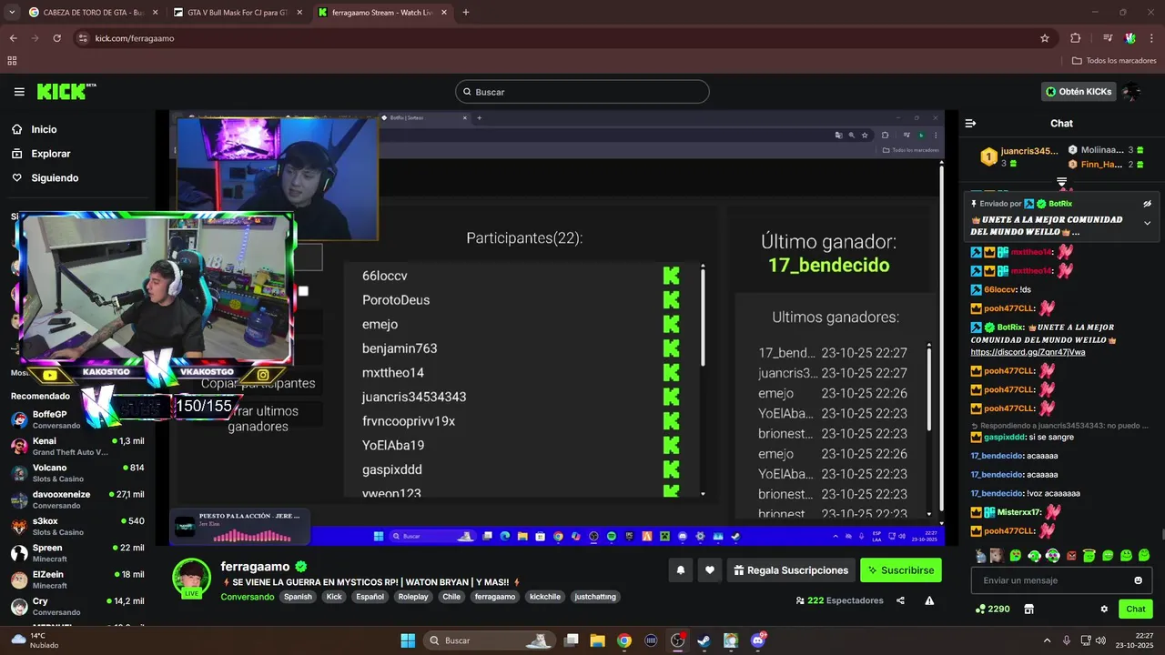Open Explorar in sidebar

pyautogui.click(x=51, y=154)
